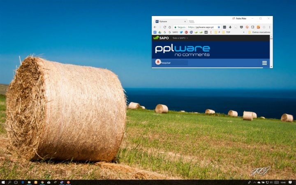Open the Outros marcadores bookmarks folder
This screenshot has width=296, height=185.
click(260, 32)
